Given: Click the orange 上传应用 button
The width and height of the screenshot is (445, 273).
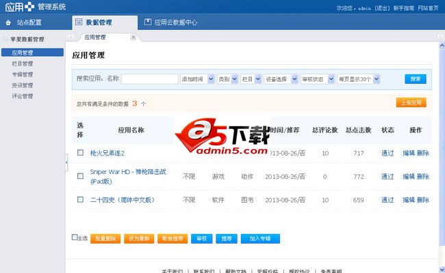Looking at the screenshot, I should (411, 102).
